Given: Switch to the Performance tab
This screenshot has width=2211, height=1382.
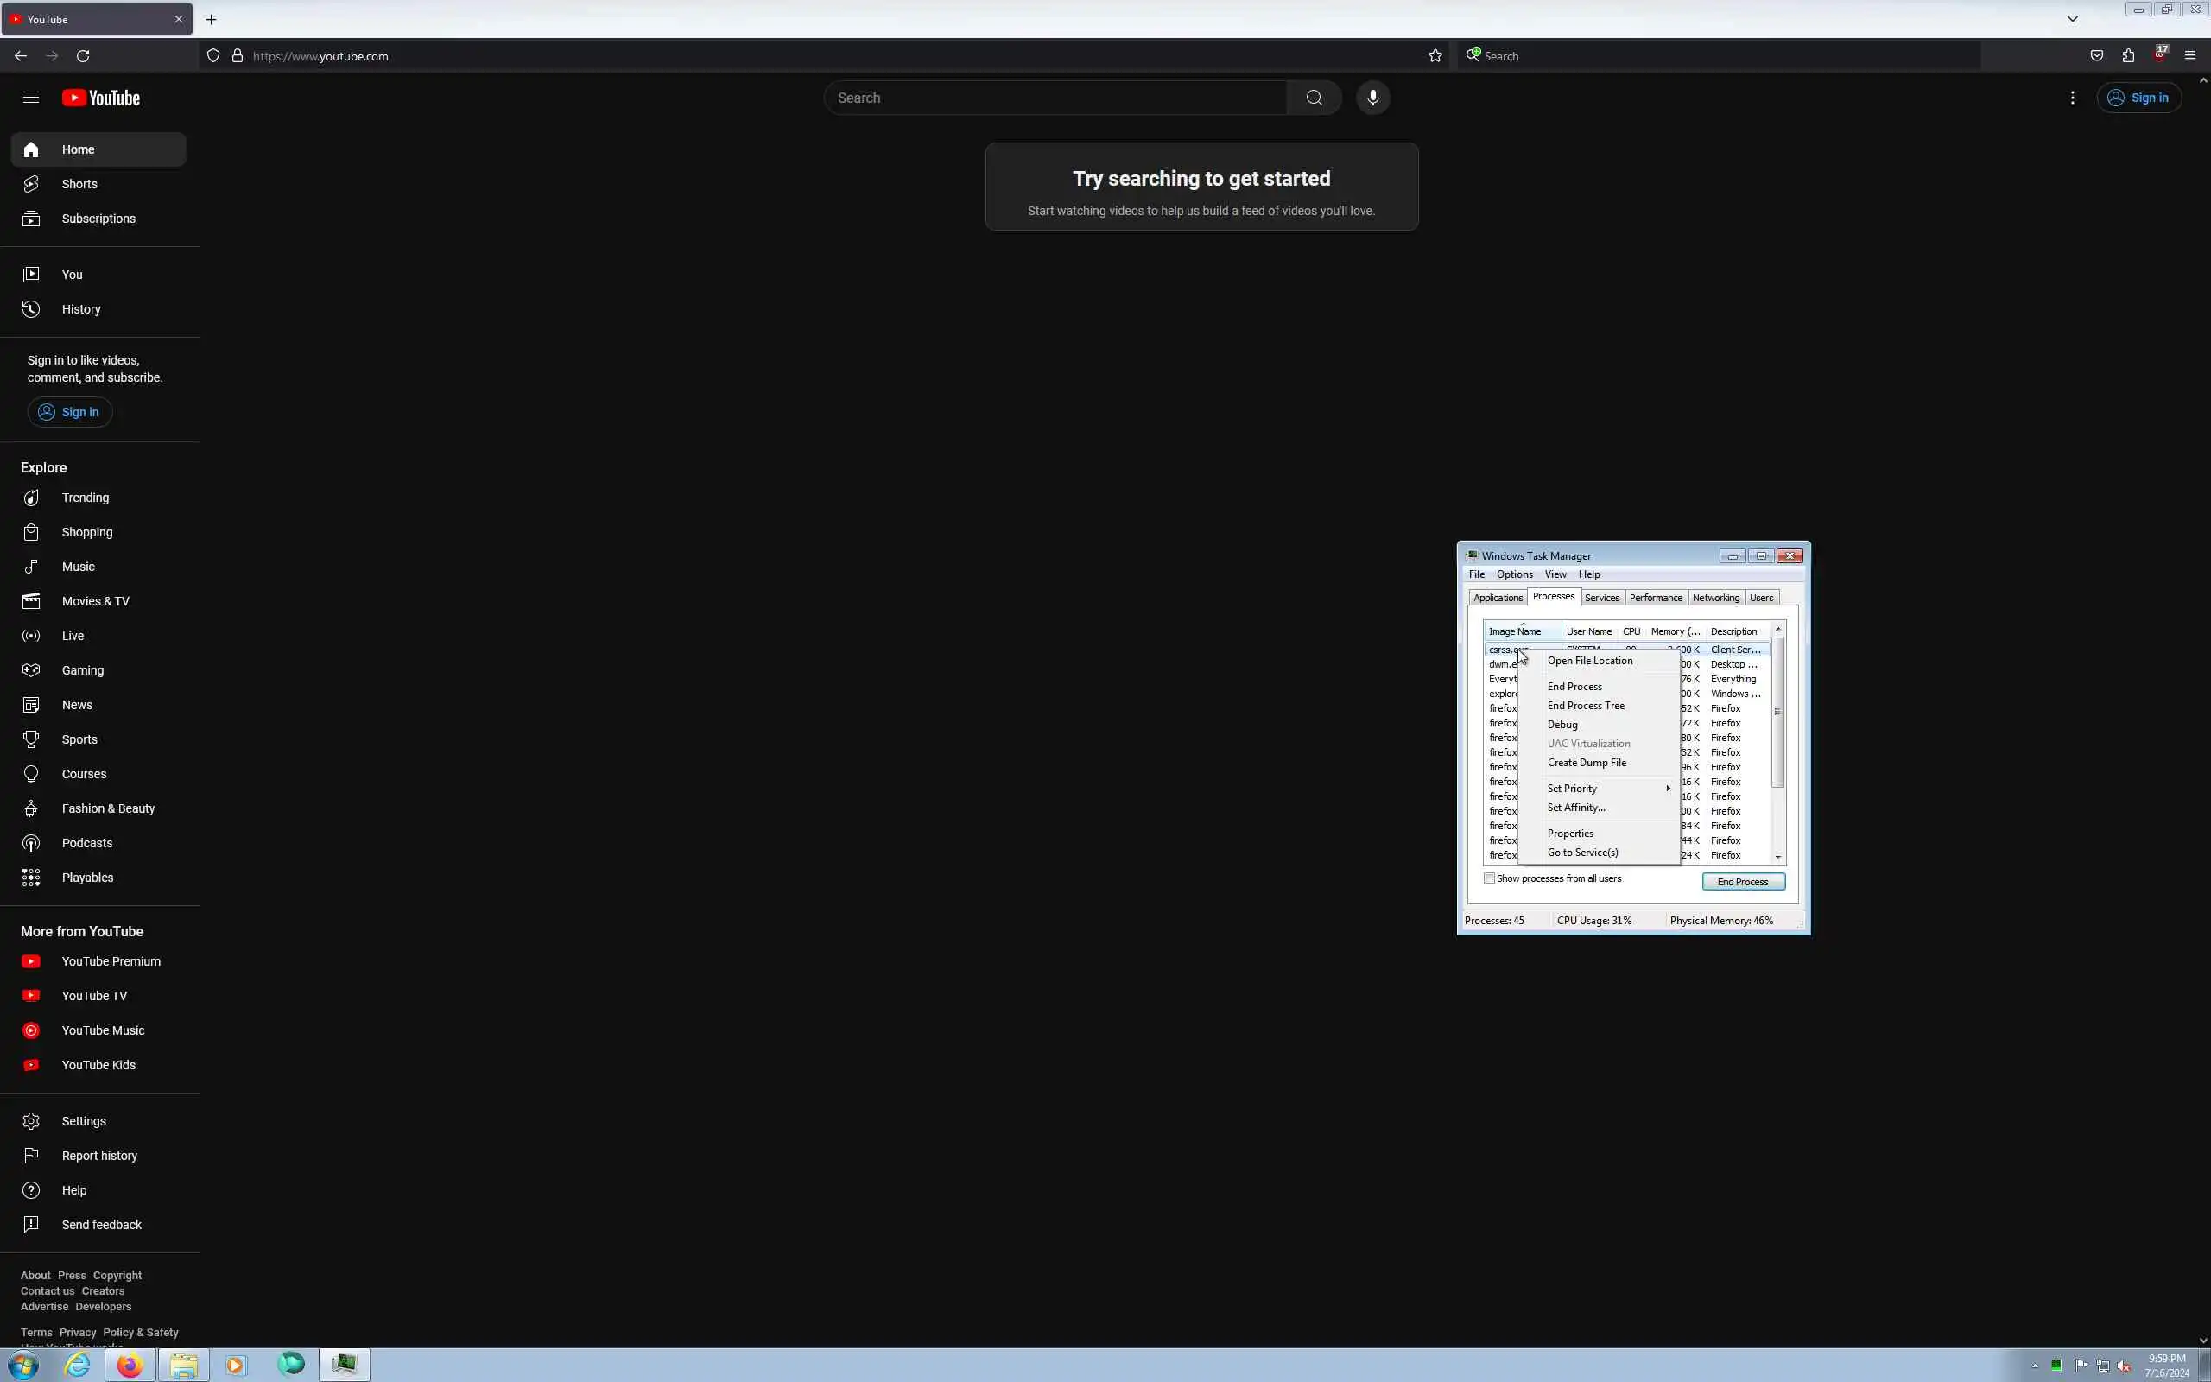Looking at the screenshot, I should point(1655,598).
